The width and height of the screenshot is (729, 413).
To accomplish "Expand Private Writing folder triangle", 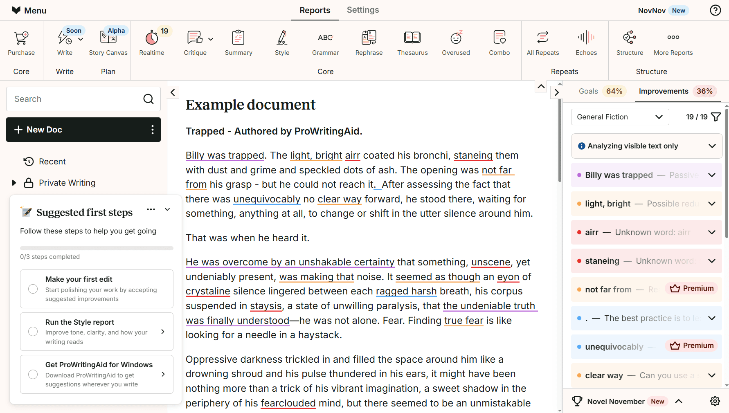I will pos(14,183).
